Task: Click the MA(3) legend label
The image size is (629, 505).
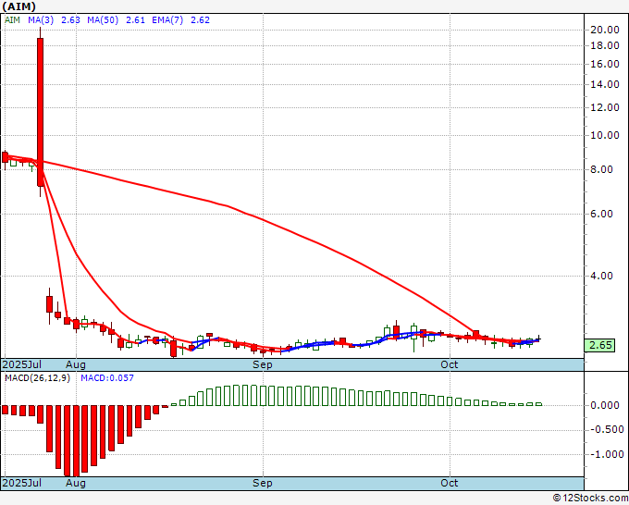Action: pos(41,20)
